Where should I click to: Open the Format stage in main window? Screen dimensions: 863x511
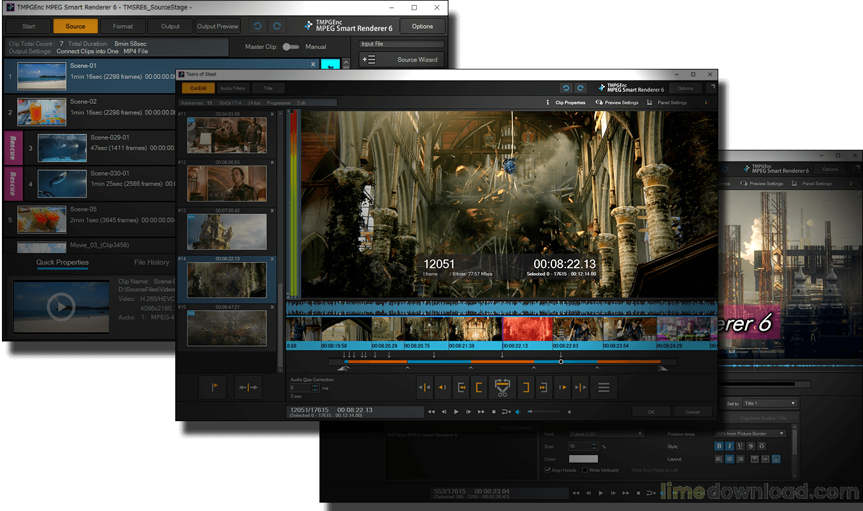coord(123,26)
